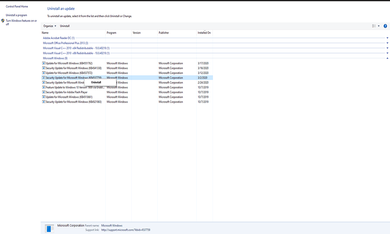The image size is (390, 234).
Task: Open the support.microsoft.com support link
Action: 126,230
